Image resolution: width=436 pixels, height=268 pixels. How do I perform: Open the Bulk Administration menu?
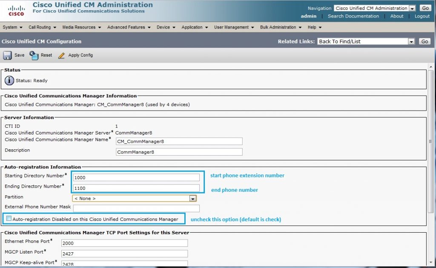pyautogui.click(x=281, y=27)
